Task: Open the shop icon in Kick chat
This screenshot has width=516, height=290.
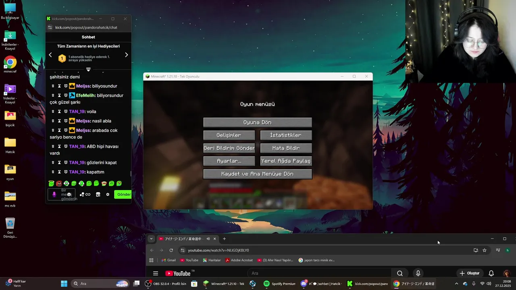Action: click(x=98, y=195)
